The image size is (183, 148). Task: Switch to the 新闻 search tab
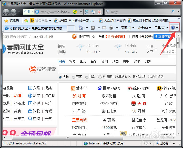tap(105, 61)
